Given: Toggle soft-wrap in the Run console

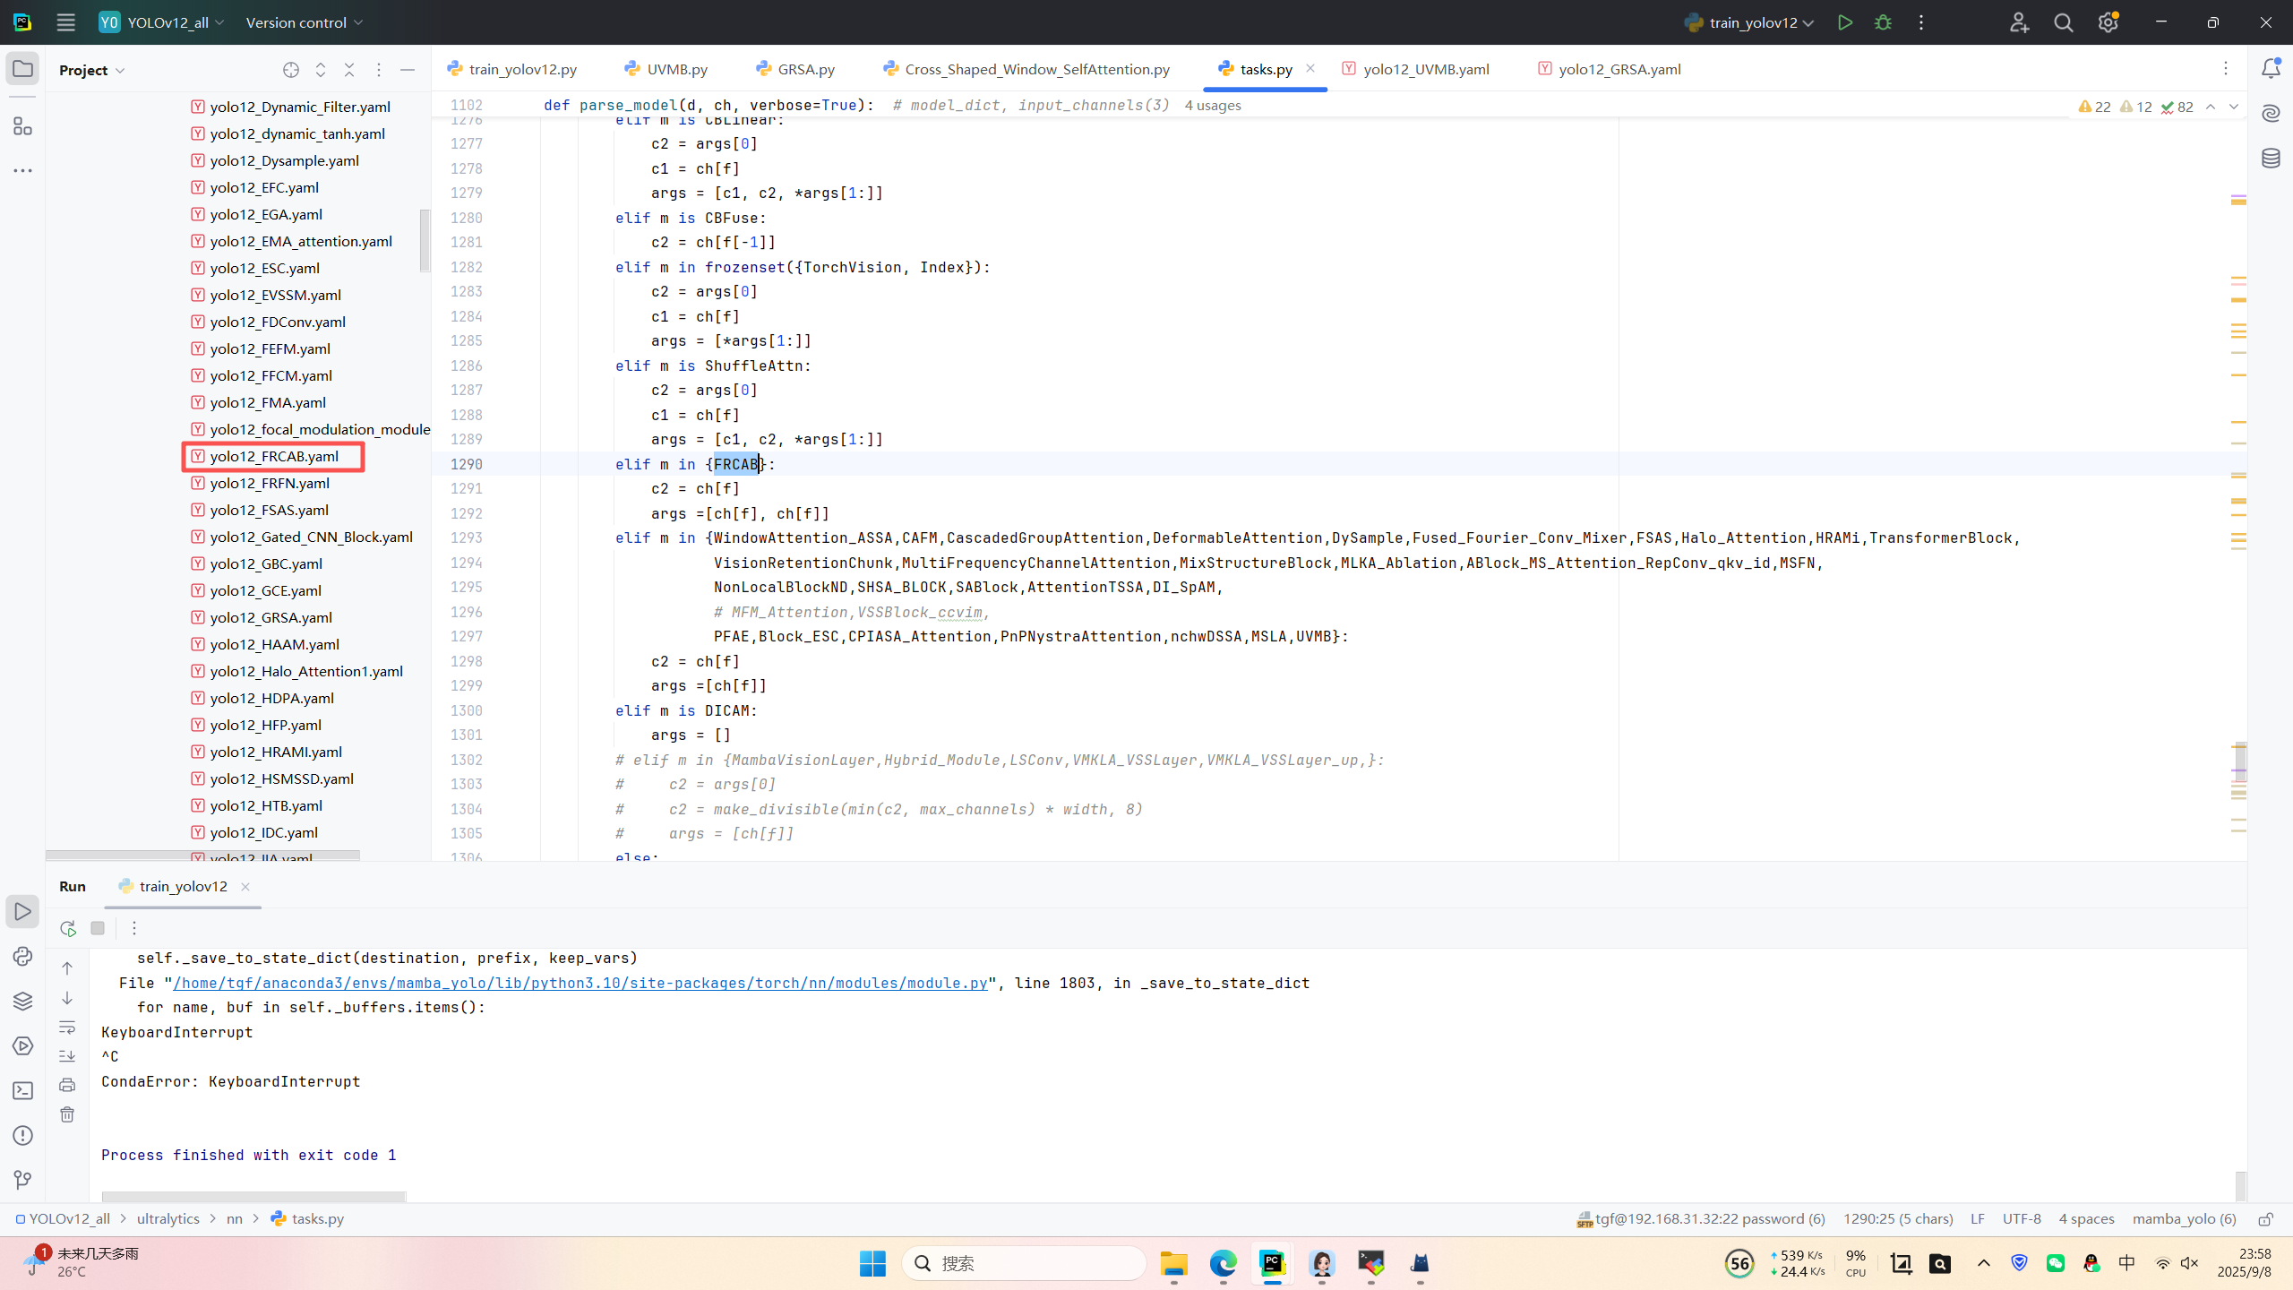Looking at the screenshot, I should [x=67, y=1028].
